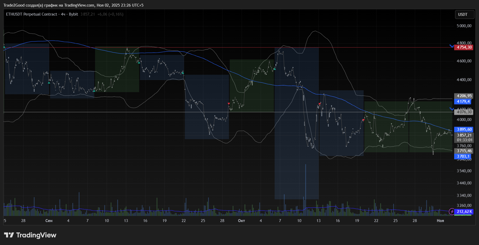Select the blue 3895,60 price label
479x245 pixels.
464,129
